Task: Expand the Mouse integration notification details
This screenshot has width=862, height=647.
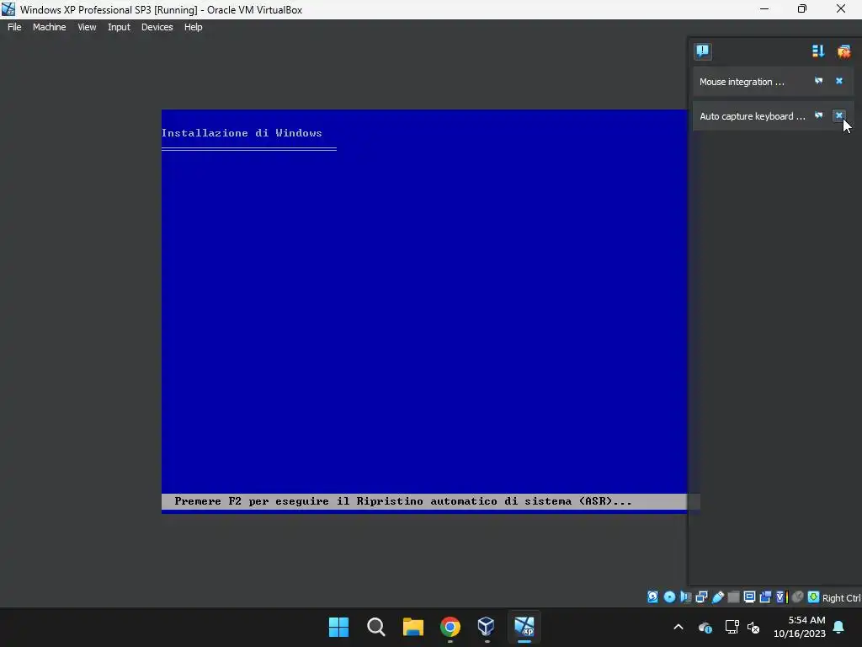Action: [x=818, y=81]
